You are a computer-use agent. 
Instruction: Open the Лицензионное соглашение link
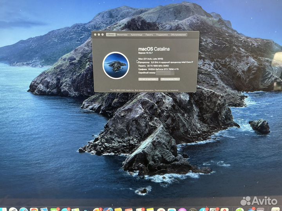click(166, 90)
